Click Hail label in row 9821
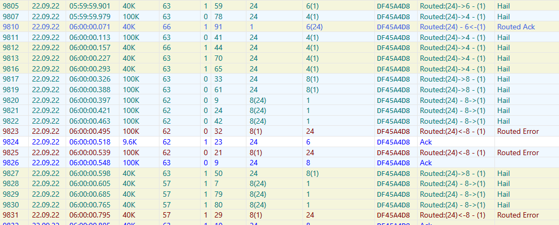Image resolution: width=559 pixels, height=225 pixels. click(504, 110)
